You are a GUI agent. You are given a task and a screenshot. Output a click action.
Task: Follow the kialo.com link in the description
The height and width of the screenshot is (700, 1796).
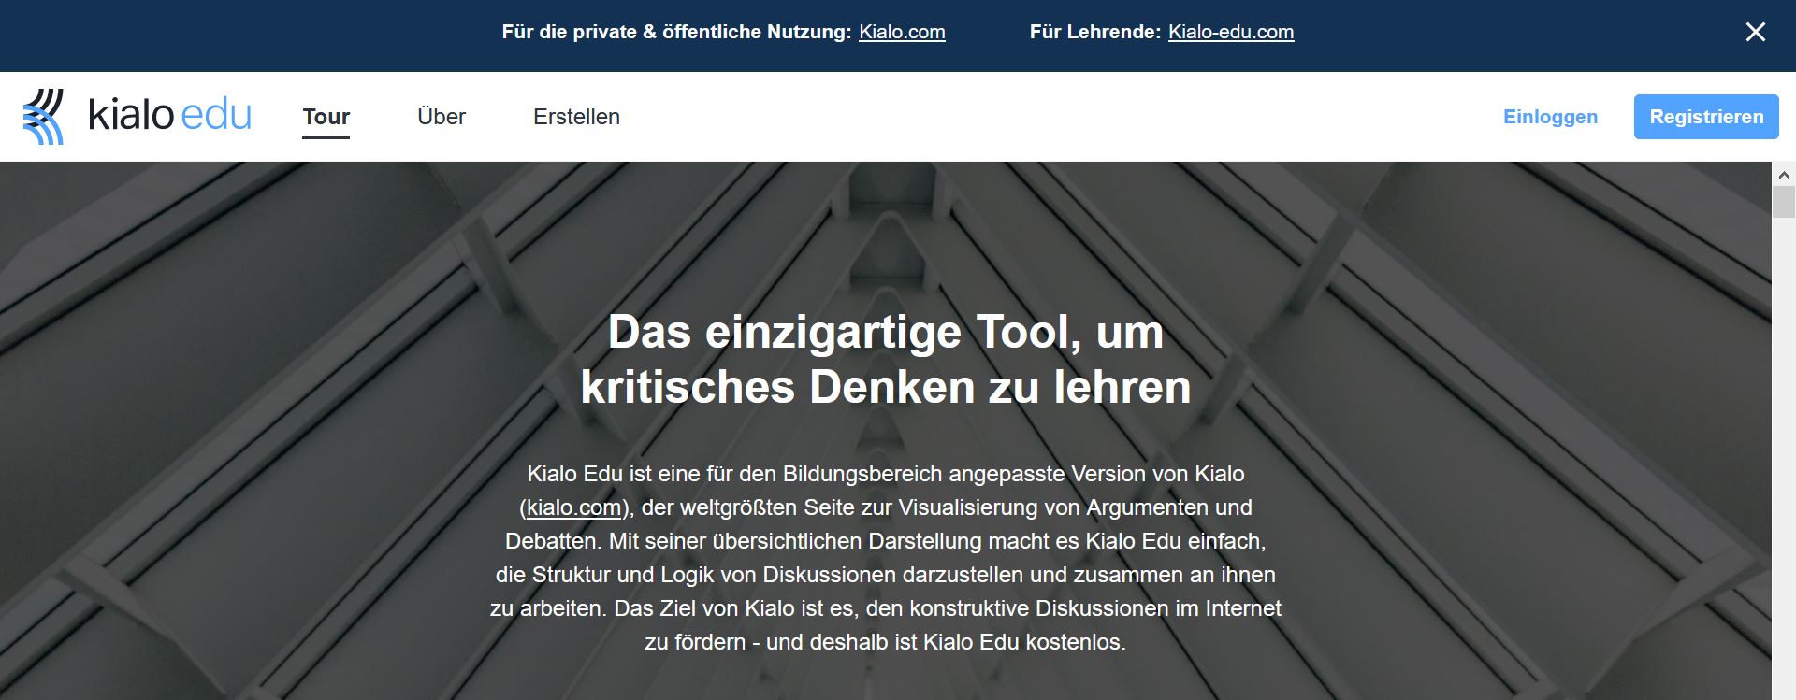coord(573,507)
